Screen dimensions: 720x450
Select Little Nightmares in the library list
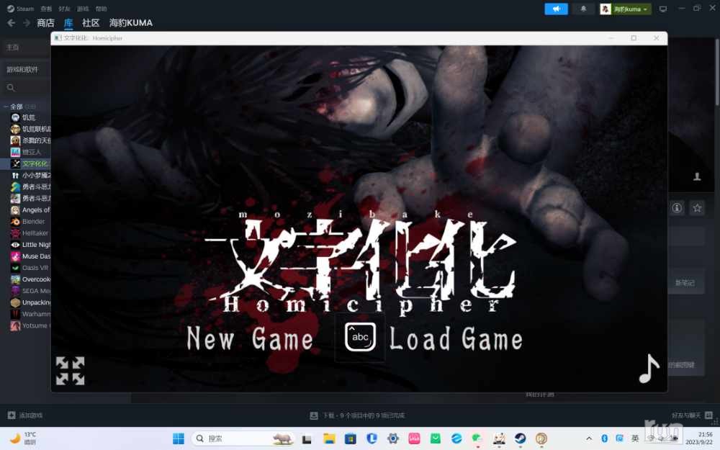tap(30, 245)
